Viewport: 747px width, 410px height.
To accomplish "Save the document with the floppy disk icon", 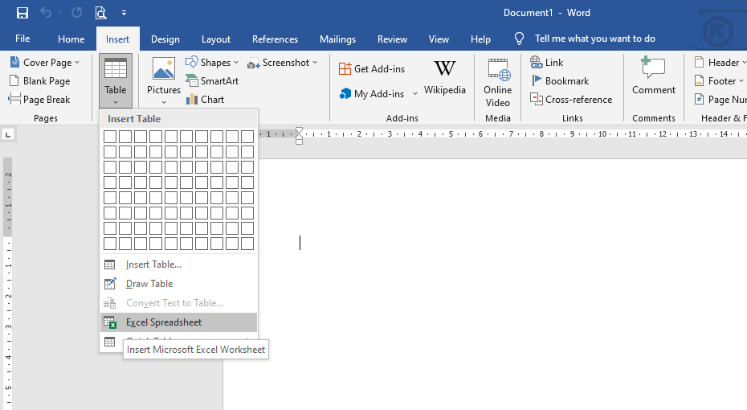I will click(22, 13).
